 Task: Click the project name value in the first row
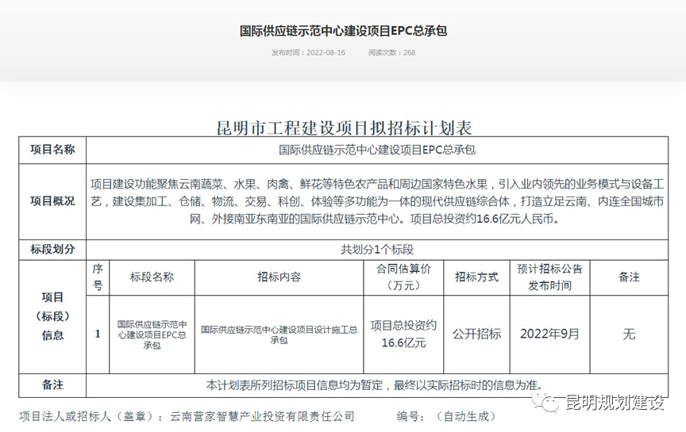[376, 149]
